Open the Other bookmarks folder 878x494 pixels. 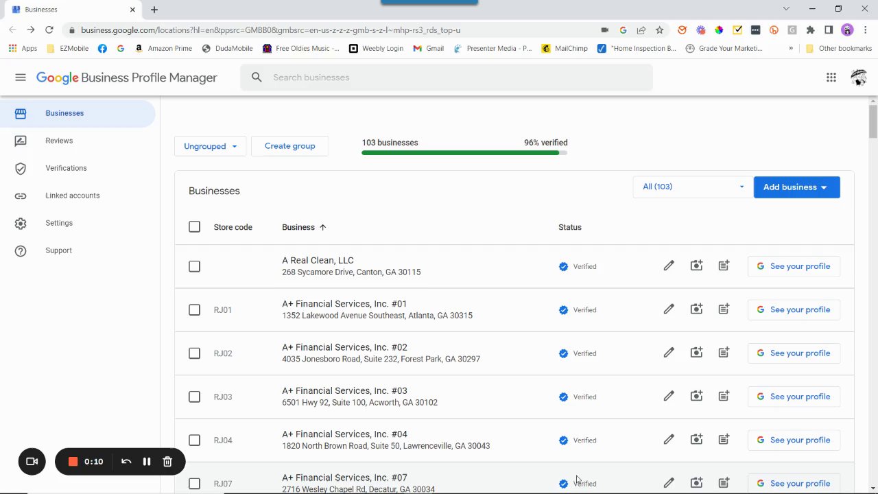click(838, 49)
